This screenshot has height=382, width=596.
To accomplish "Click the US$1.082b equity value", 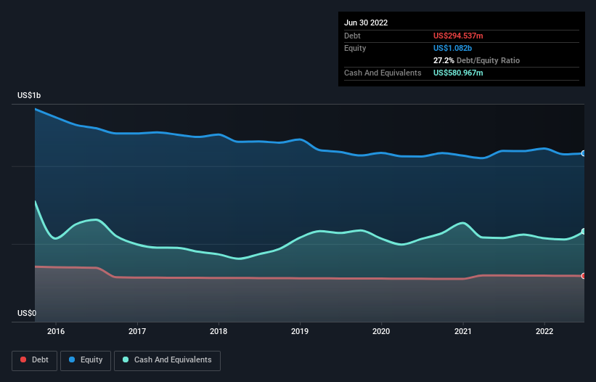I will tap(452, 48).
